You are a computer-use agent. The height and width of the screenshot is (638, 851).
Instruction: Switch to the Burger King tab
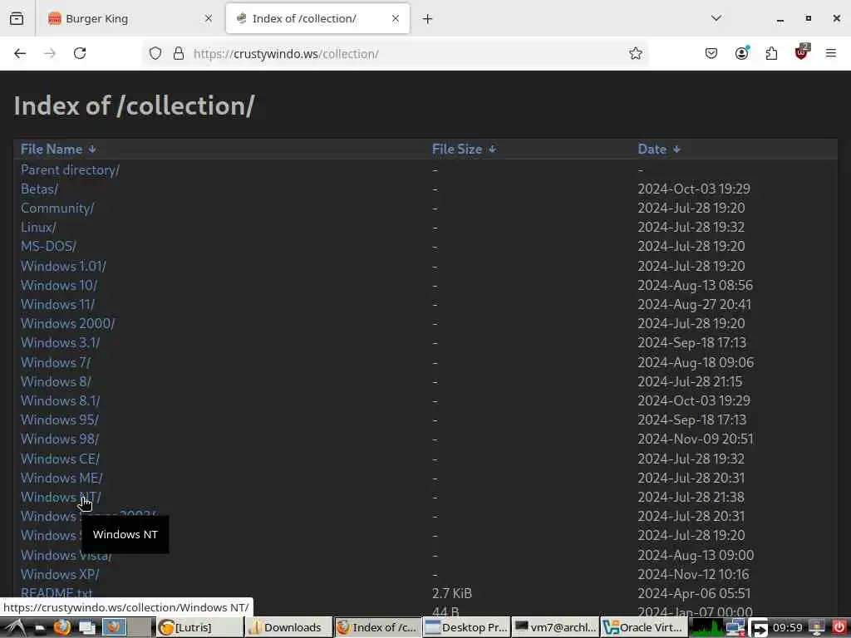tap(130, 19)
